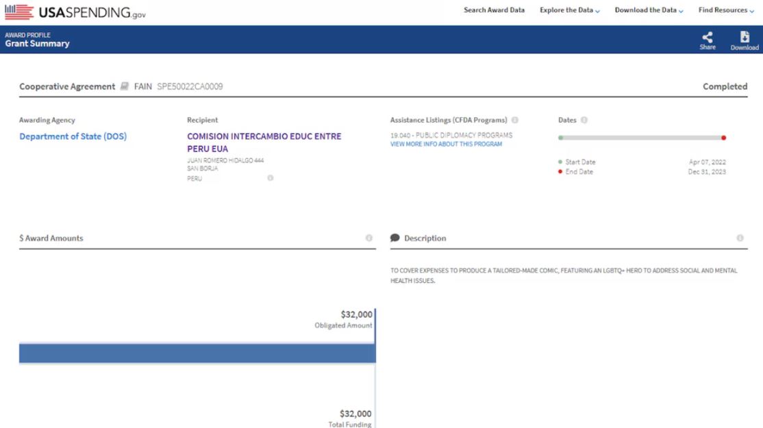Click info icon next to Dates
Screen dimensions: 763x428
click(x=584, y=120)
